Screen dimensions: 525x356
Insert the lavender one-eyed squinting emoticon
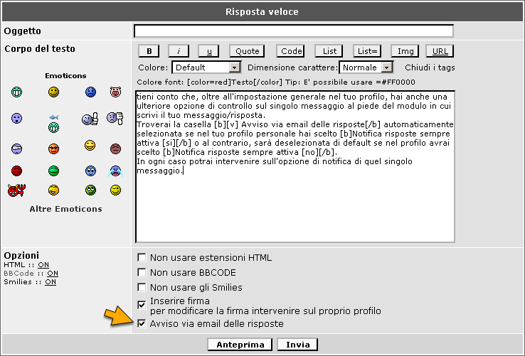pyautogui.click(x=17, y=149)
